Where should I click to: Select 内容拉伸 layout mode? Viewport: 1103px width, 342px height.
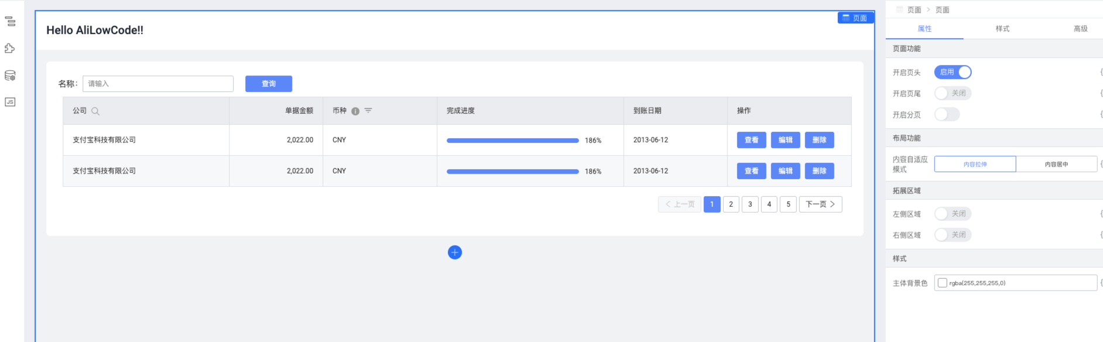pyautogui.click(x=975, y=164)
